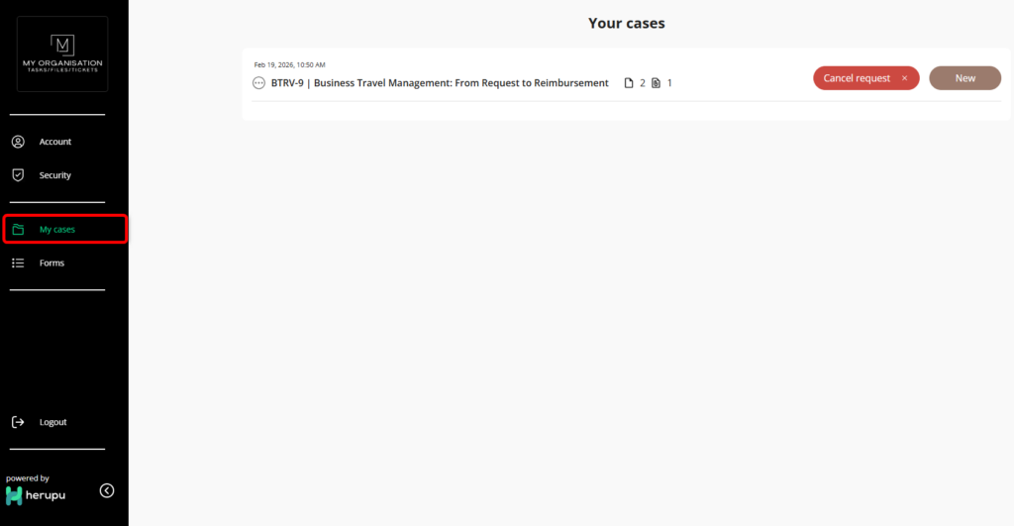Click the Security shield icon
This screenshot has height=526, width=1014.
18,175
